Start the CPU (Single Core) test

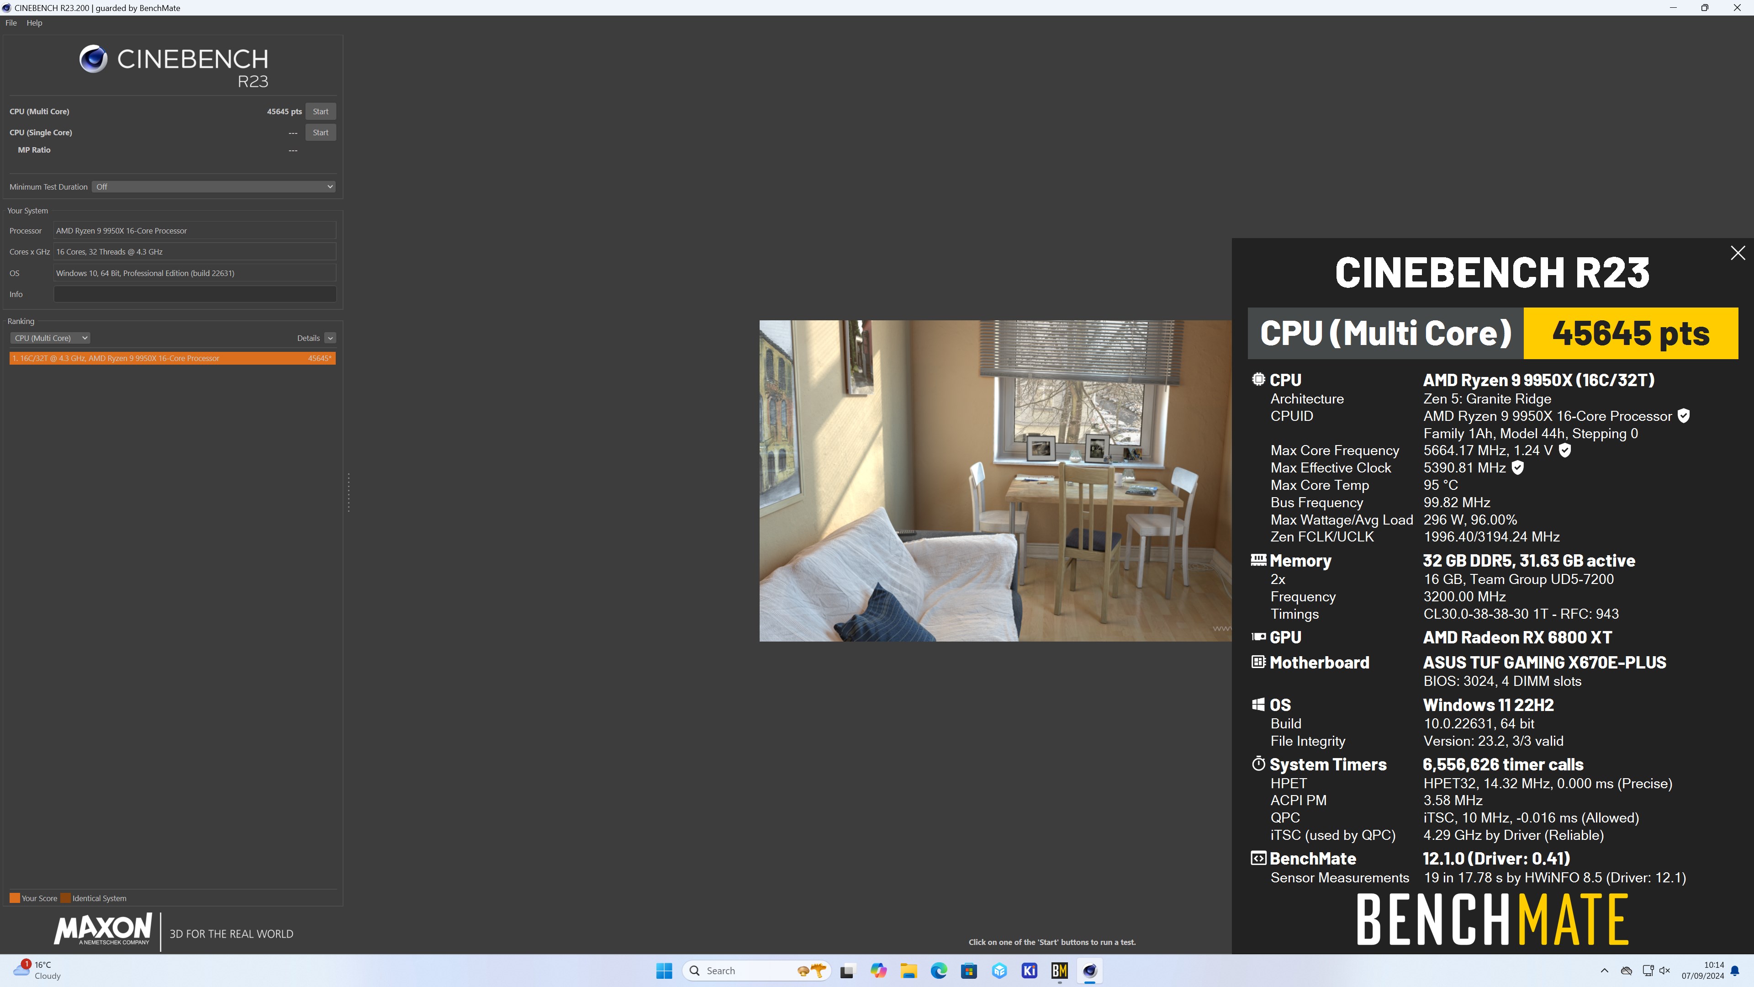click(x=320, y=132)
